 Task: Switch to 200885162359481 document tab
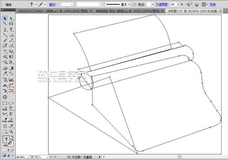(x=53, y=11)
